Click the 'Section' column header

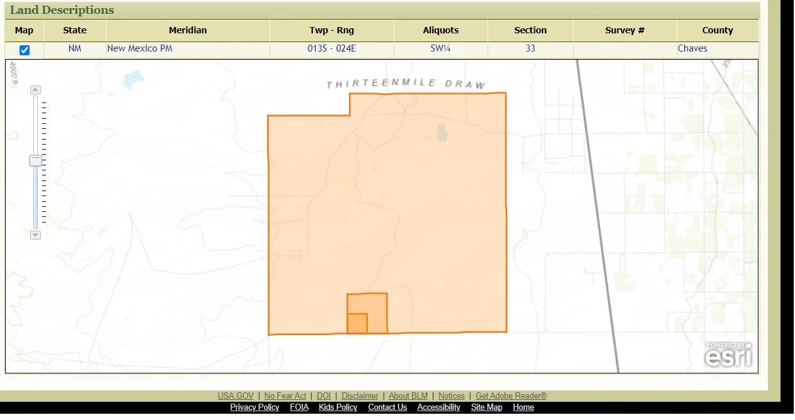point(530,30)
